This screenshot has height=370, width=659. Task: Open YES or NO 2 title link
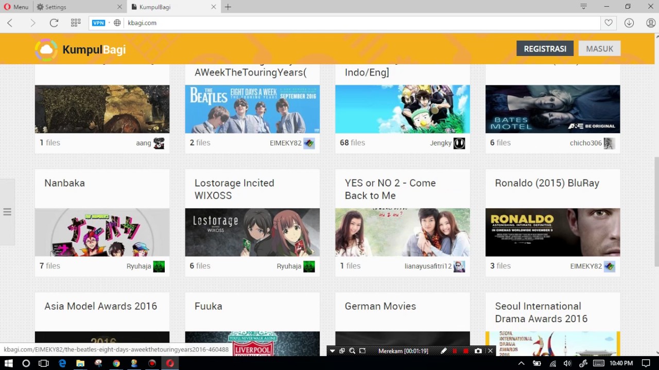coord(390,189)
